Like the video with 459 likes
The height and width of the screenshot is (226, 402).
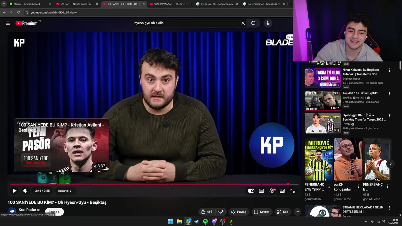point(206,212)
